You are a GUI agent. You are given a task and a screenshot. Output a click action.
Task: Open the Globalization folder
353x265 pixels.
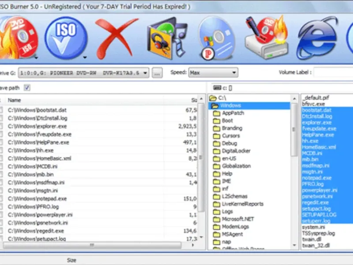tap(232, 166)
